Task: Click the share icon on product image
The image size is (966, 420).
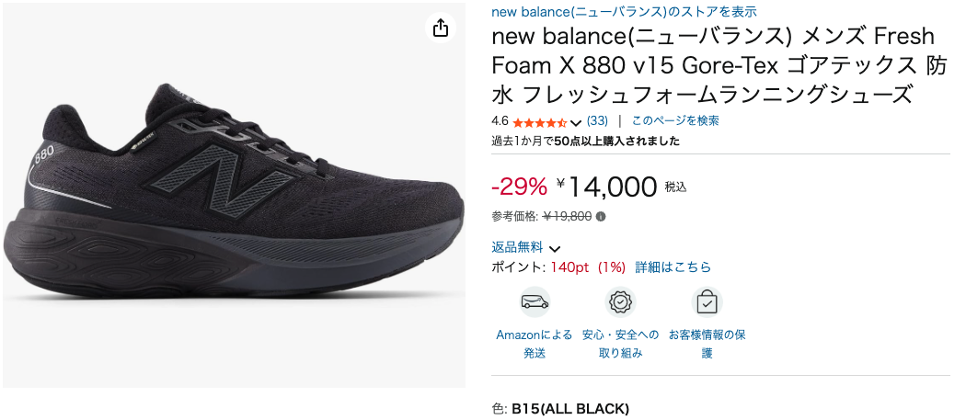Action: (441, 28)
